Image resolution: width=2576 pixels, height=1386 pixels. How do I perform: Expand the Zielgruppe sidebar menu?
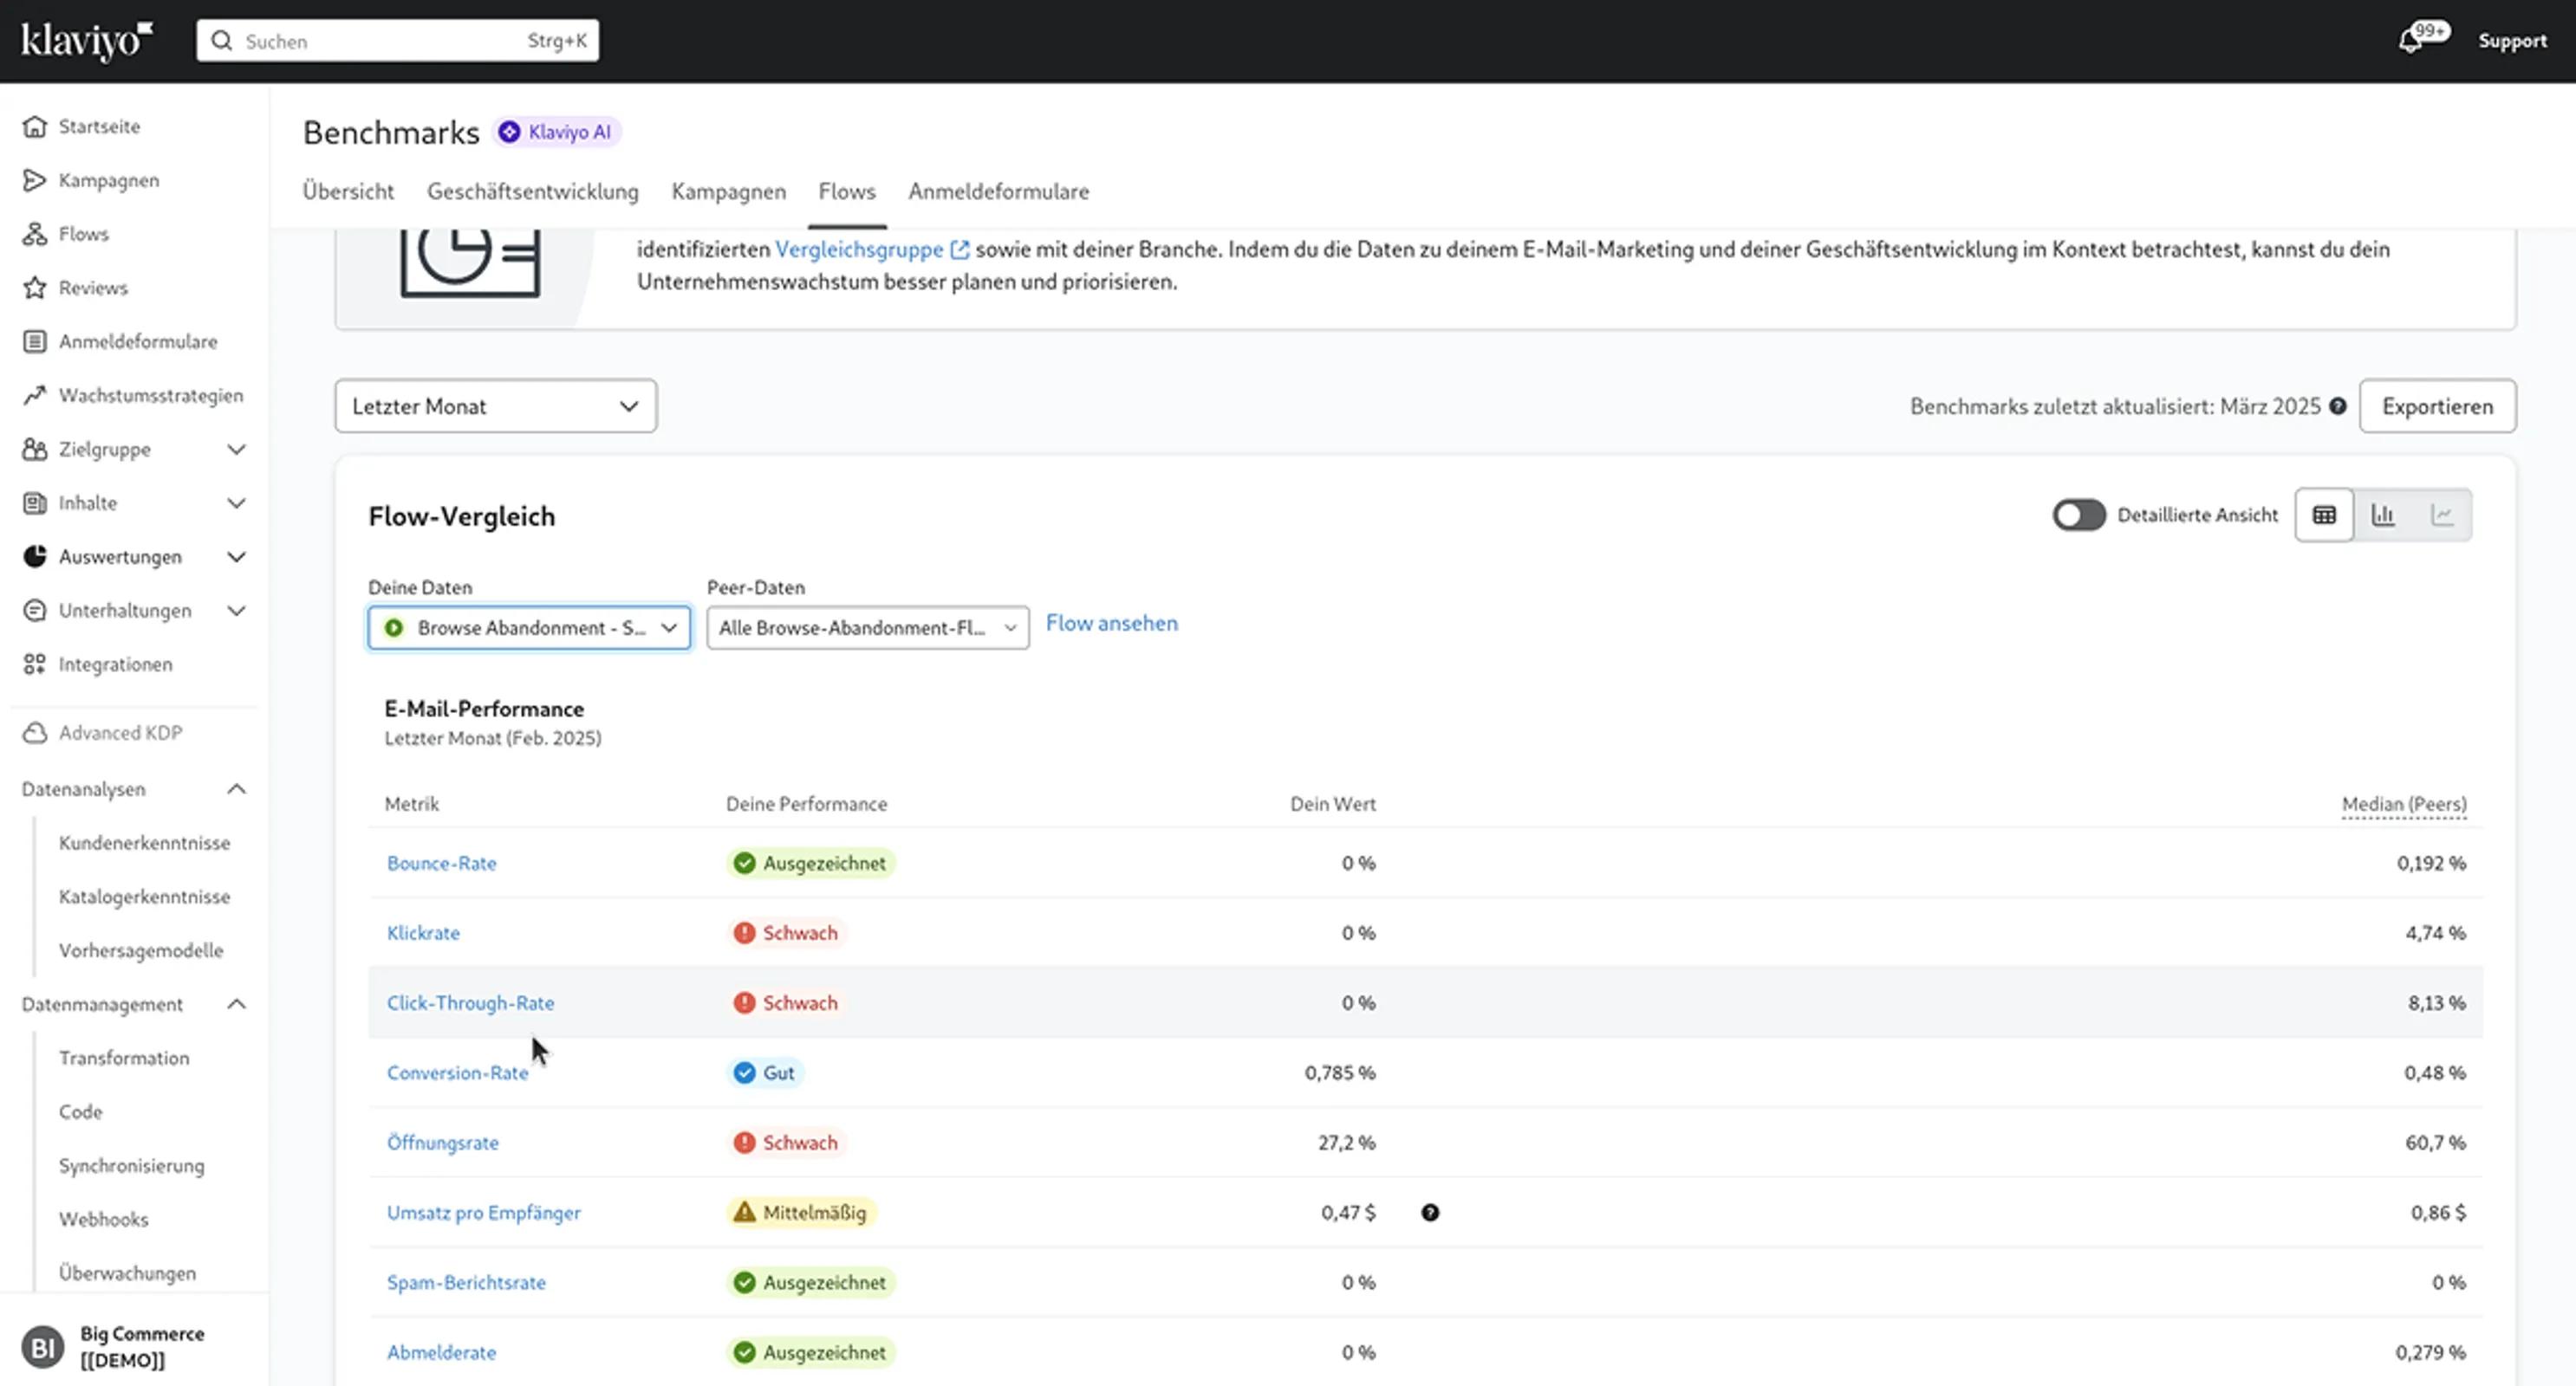(x=236, y=450)
